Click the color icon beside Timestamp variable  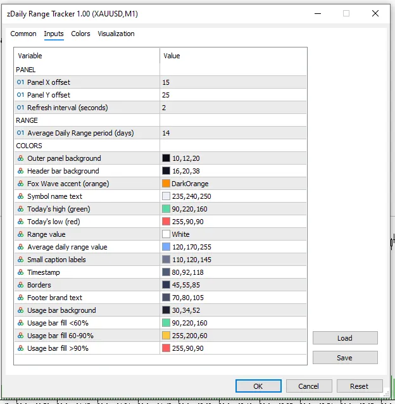21,272
